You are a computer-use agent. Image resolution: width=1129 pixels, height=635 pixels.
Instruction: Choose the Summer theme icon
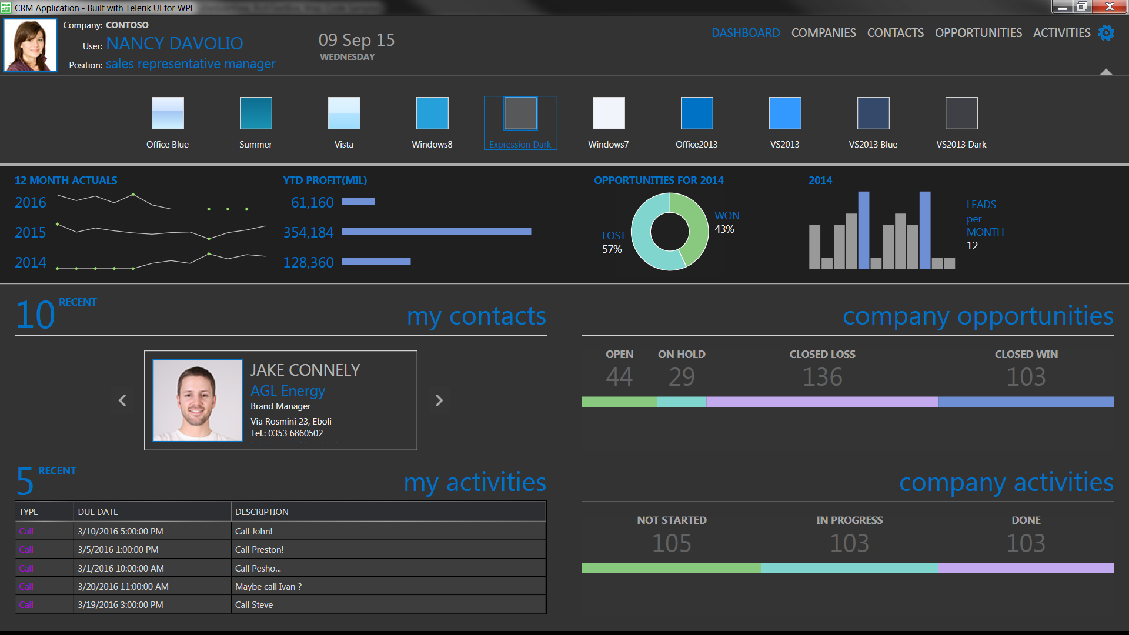click(256, 113)
